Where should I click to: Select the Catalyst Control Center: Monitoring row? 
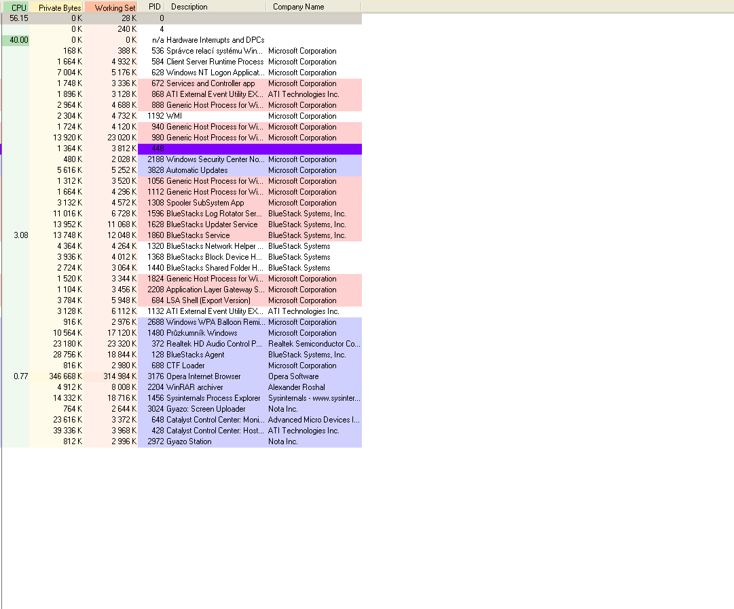[181, 420]
